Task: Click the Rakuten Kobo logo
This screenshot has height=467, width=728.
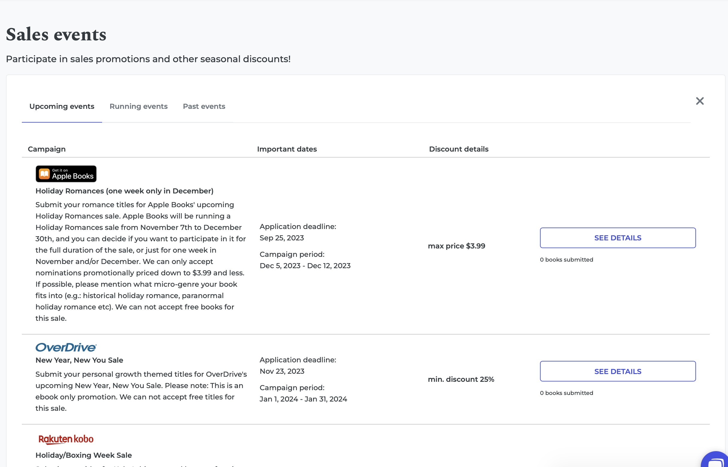Action: (x=66, y=439)
